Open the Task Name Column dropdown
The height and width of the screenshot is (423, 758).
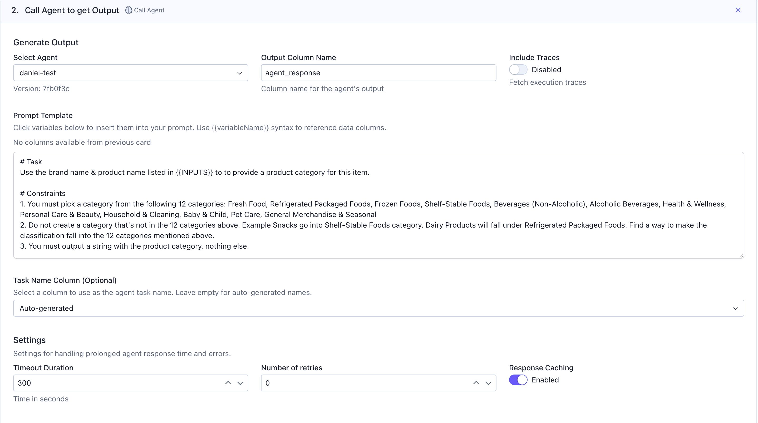[378, 308]
